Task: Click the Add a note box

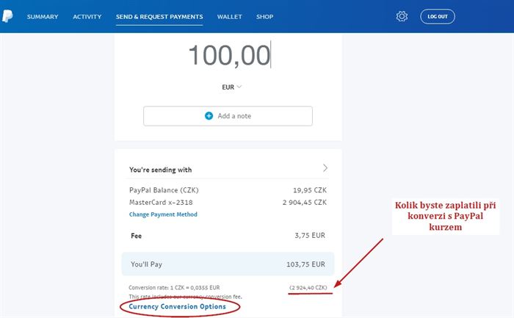Action: (x=228, y=116)
